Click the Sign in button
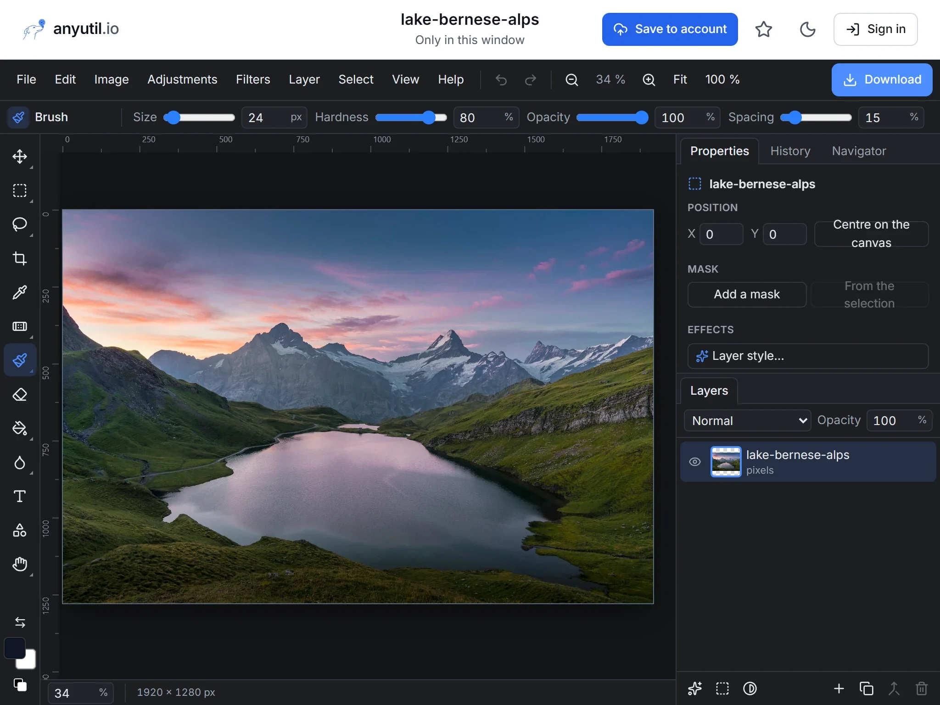Image resolution: width=940 pixels, height=705 pixels. pos(875,29)
